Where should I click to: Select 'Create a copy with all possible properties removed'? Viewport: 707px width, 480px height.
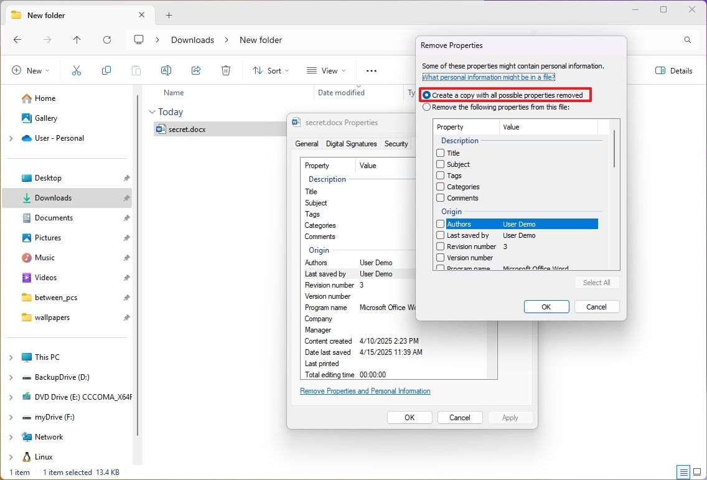pos(427,95)
